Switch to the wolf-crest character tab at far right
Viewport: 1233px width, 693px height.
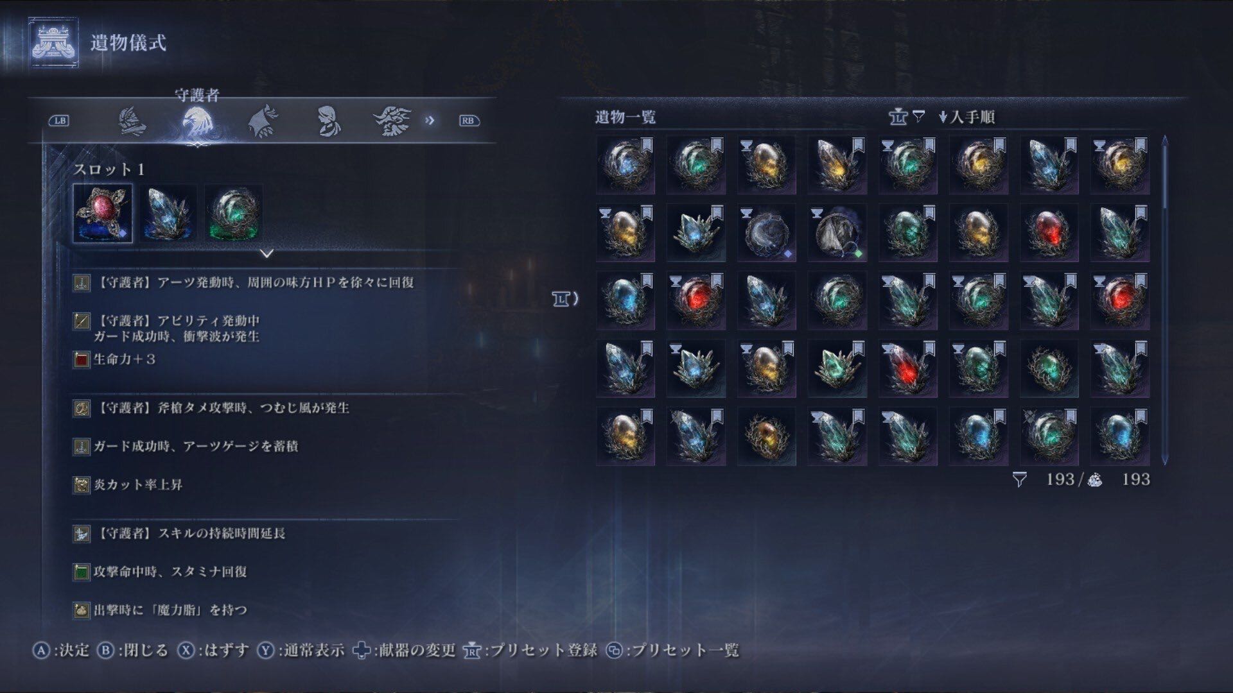[x=392, y=121]
